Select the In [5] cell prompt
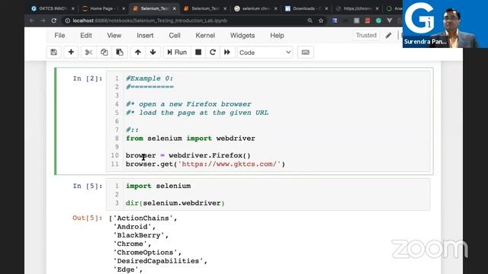Image resolution: width=488 pixels, height=274 pixels. coord(88,186)
